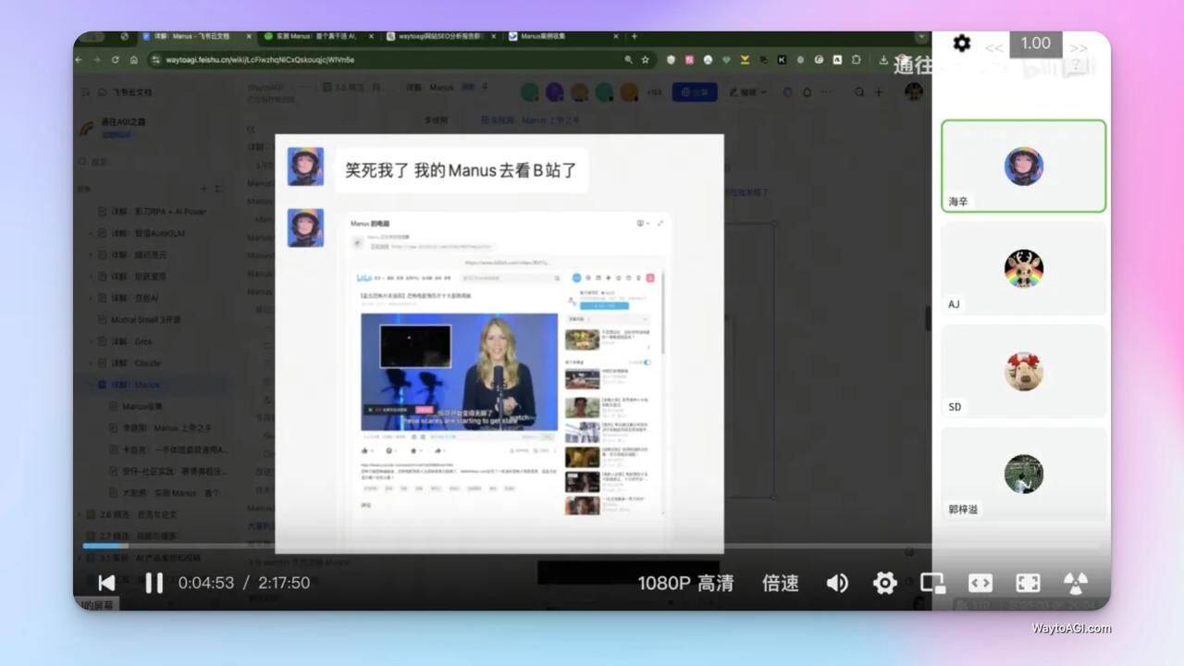1184x666 pixels.
Task: Open the 倍速 playback speed menu
Action: point(780,583)
